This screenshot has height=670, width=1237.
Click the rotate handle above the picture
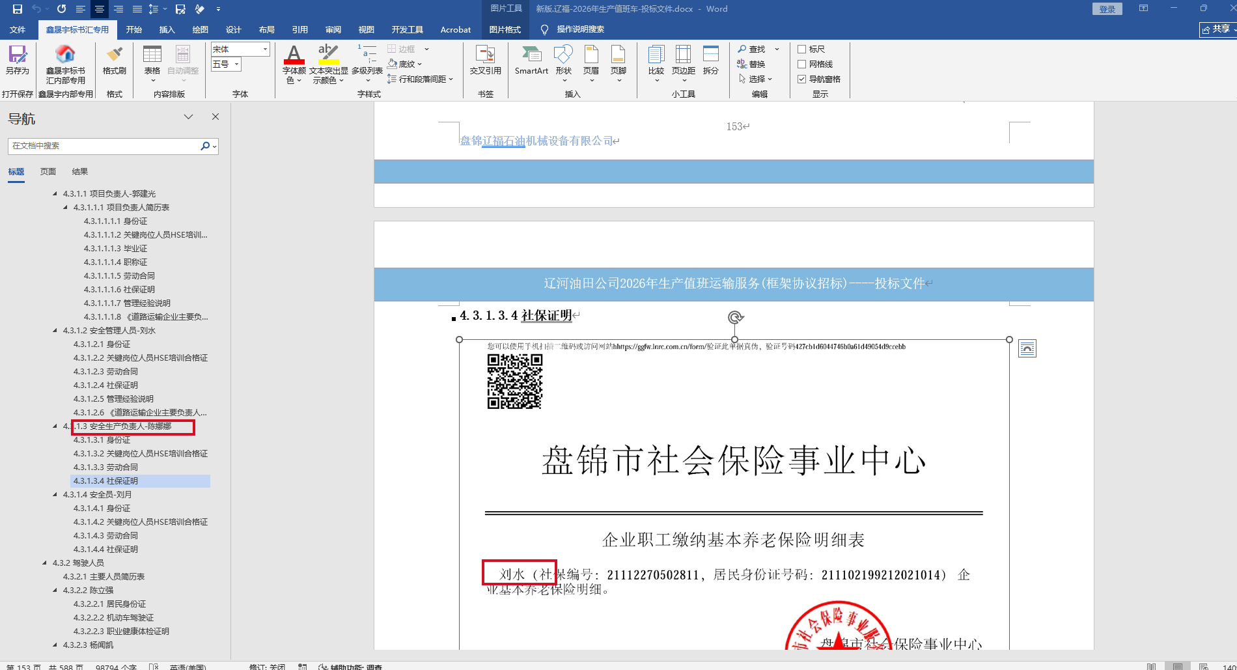(x=735, y=317)
